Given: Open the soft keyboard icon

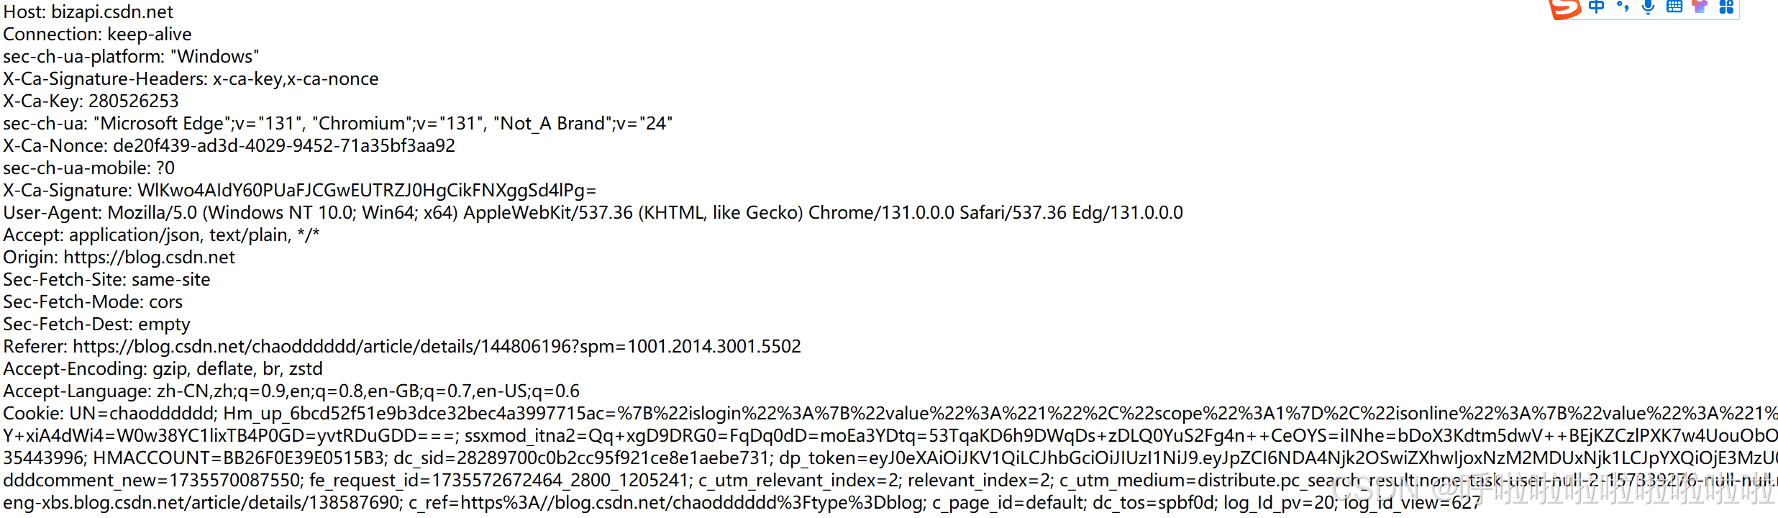Looking at the screenshot, I should [x=1674, y=7].
